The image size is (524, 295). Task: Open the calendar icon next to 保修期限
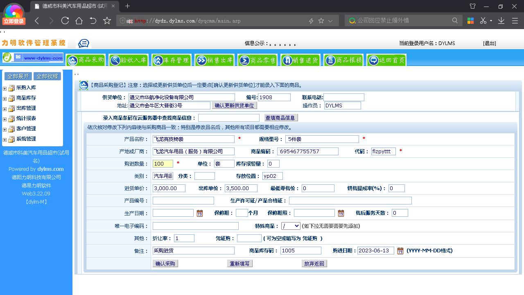(341, 213)
